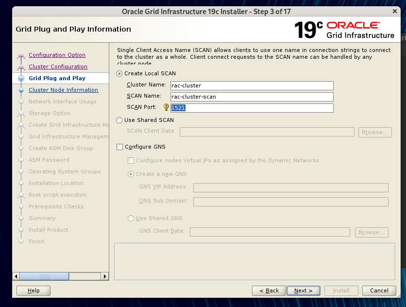Click Create ASM Disk Group step
Screen dimensions: 406x307
tap(61, 148)
